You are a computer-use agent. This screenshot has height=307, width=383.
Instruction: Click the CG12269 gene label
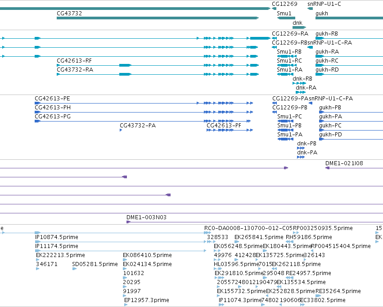(284, 4)
